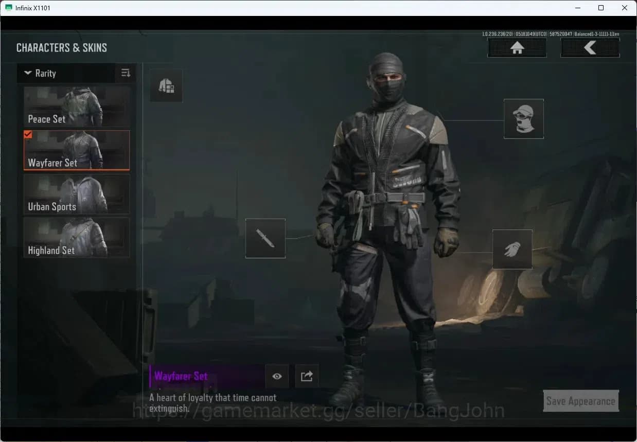637x442 pixels.
Task: Select the Peace Set skin
Action: [x=77, y=107]
